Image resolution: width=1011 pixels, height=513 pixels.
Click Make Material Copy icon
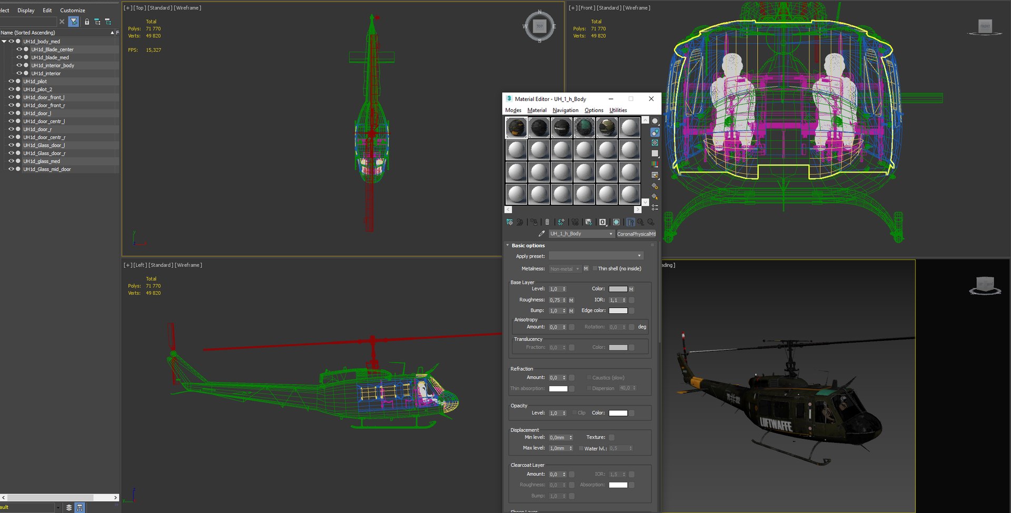561,222
